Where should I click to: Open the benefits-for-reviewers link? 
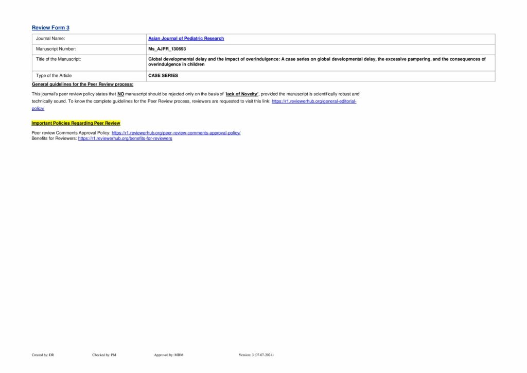[125, 139]
